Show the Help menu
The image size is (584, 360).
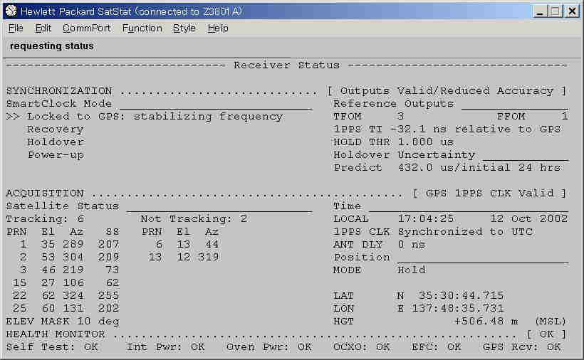(x=218, y=28)
